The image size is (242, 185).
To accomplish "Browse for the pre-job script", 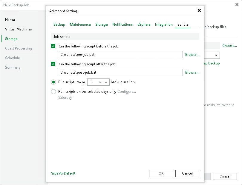I will click(192, 55).
